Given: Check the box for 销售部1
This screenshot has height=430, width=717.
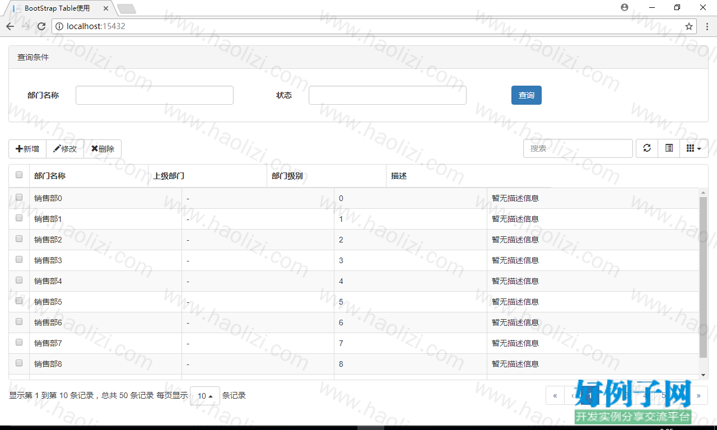Looking at the screenshot, I should coord(19,218).
